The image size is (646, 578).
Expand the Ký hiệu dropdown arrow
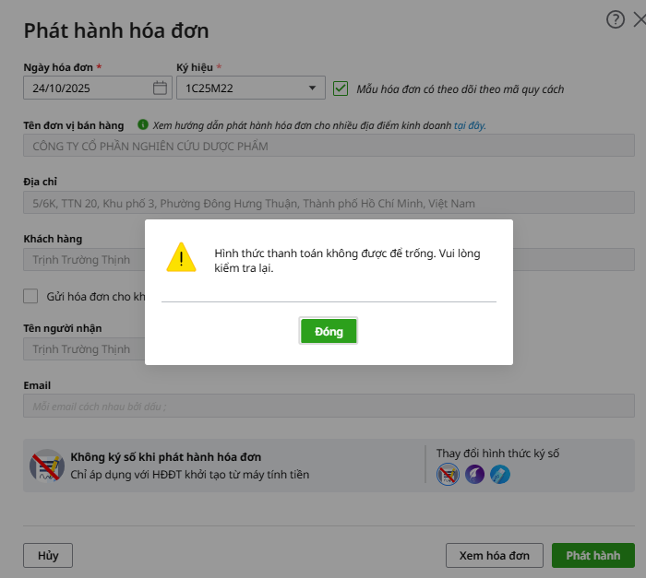tap(312, 88)
